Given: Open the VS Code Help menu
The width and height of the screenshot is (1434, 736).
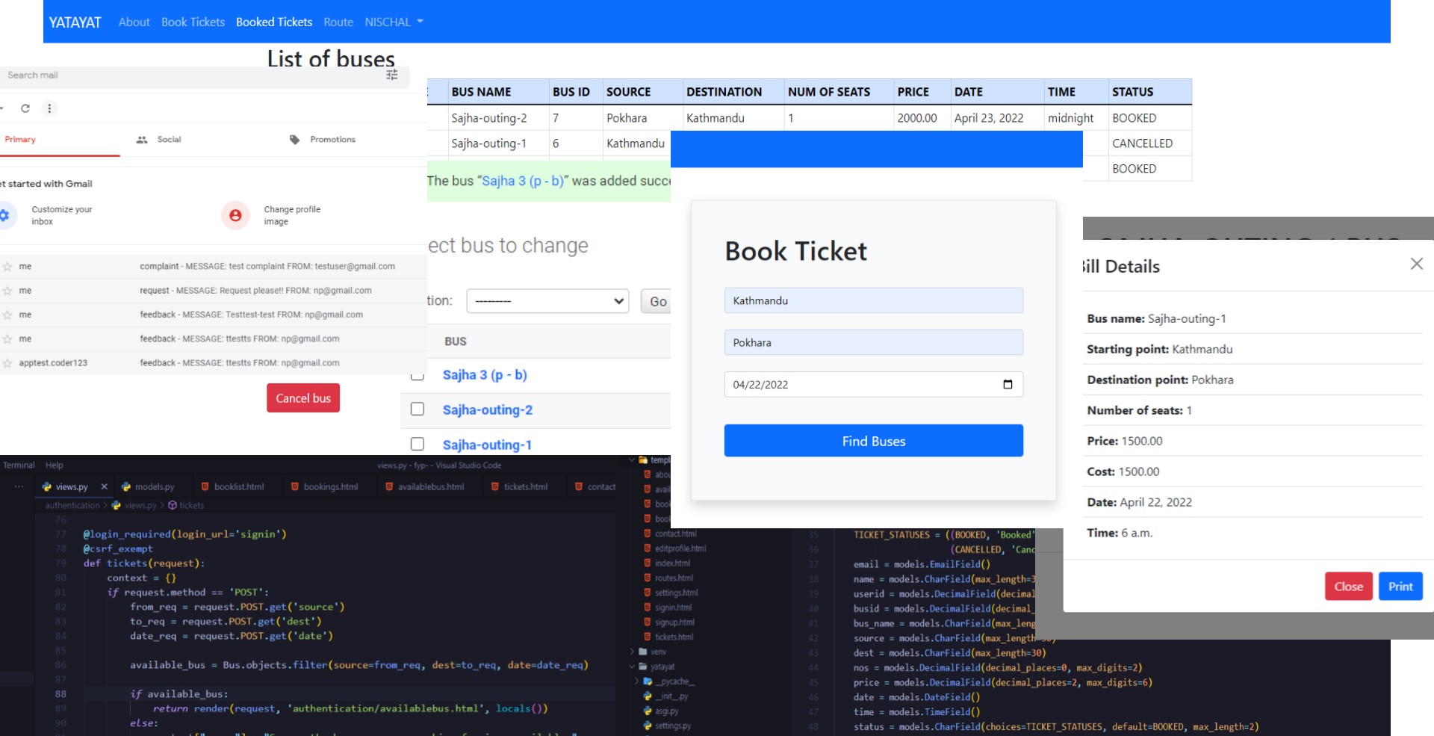Looking at the screenshot, I should tap(54, 465).
